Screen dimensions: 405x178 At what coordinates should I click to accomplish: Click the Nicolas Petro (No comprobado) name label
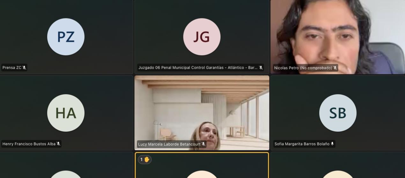pos(303,68)
